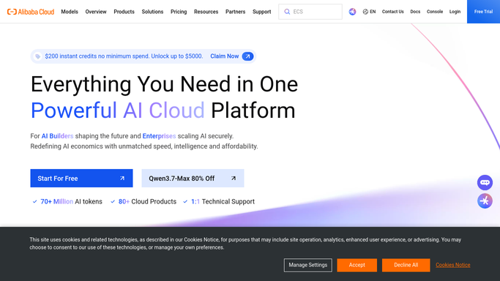Click the 70+ Million AI tokens text
Image resolution: width=500 pixels, height=281 pixels.
point(71,202)
